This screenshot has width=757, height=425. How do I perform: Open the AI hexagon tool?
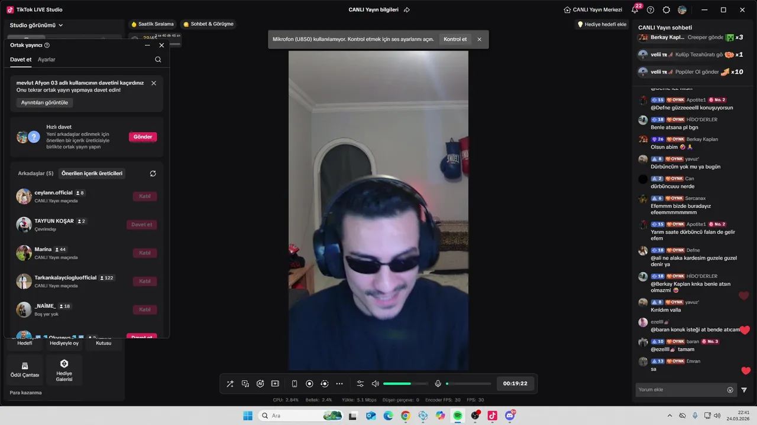[x=260, y=384]
